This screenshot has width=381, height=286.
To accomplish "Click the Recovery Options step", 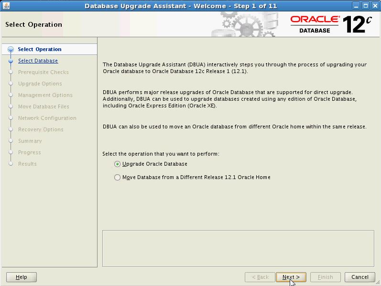I will (41, 129).
